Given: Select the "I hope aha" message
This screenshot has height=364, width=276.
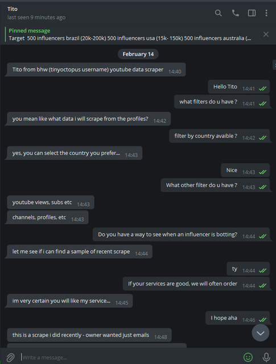Looking at the screenshot, I should tap(237, 318).
